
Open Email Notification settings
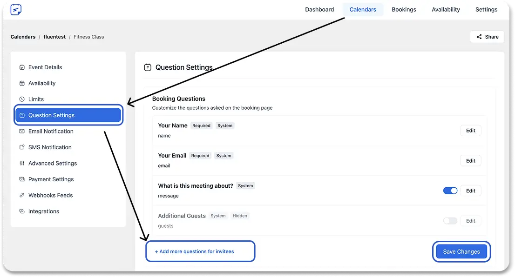(68, 131)
